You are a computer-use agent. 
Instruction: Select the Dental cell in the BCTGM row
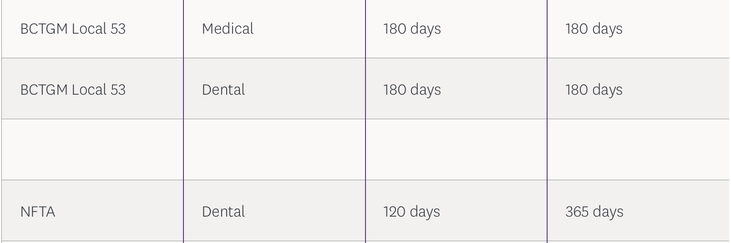coord(223,90)
